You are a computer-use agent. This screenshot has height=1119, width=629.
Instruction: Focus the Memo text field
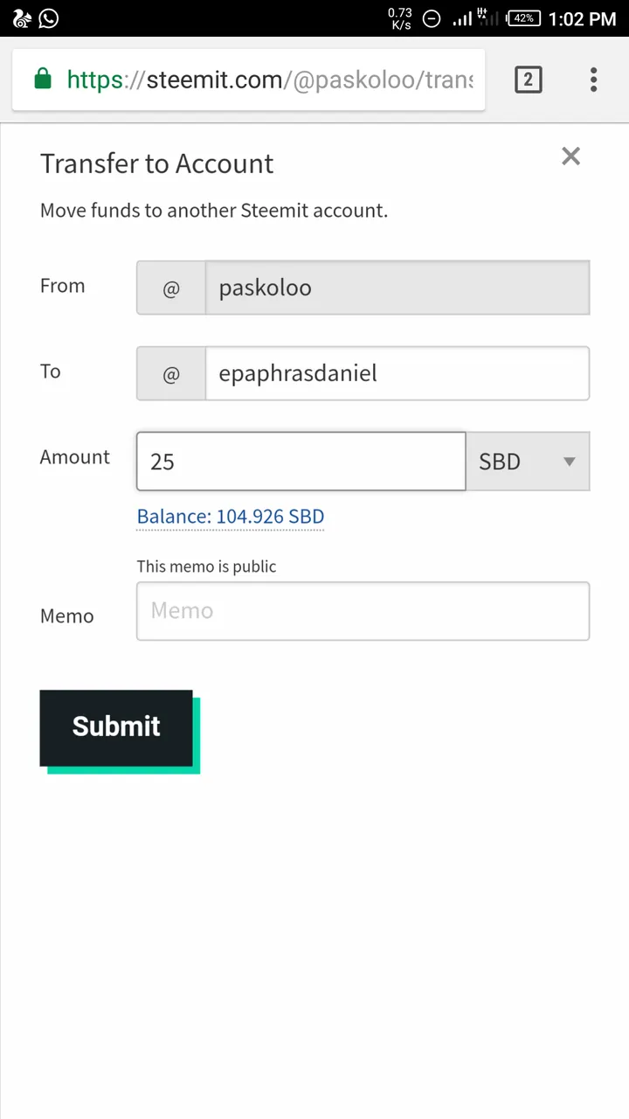(363, 611)
